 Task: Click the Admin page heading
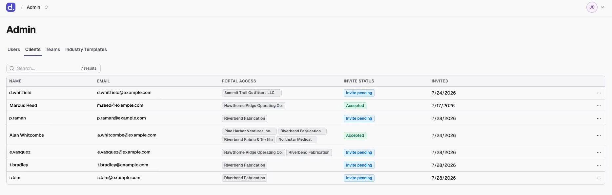pyautogui.click(x=21, y=30)
